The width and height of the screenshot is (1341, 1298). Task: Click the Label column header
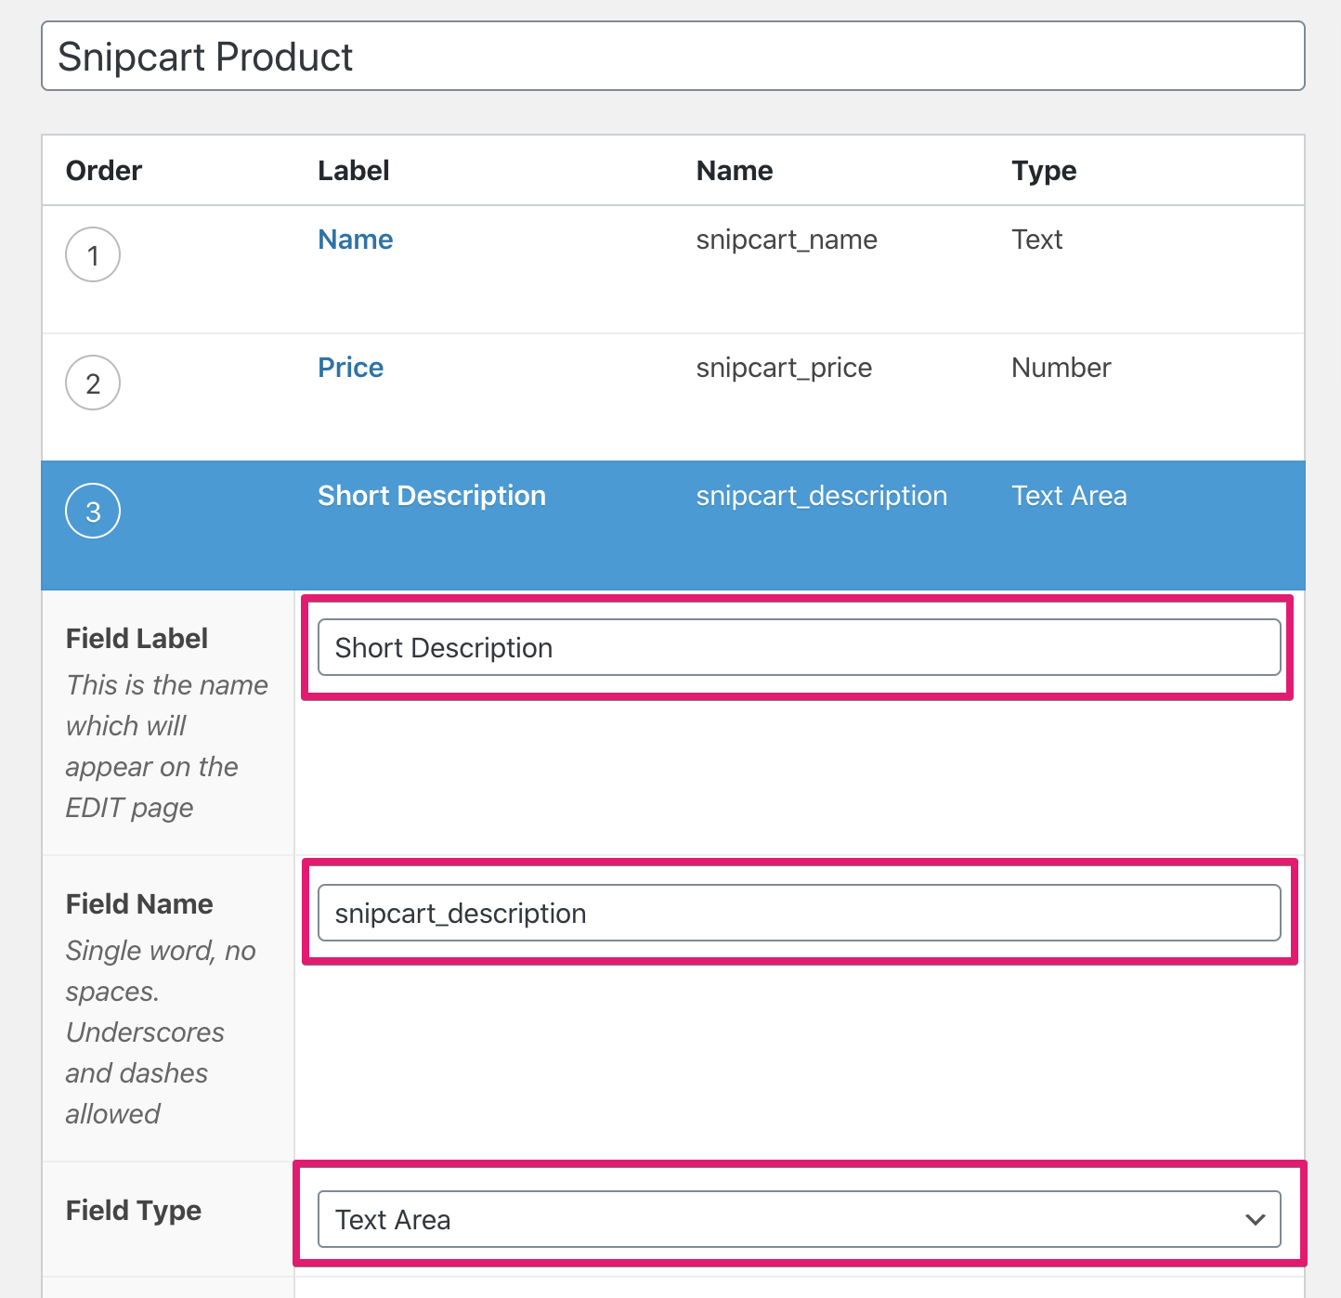tap(354, 171)
